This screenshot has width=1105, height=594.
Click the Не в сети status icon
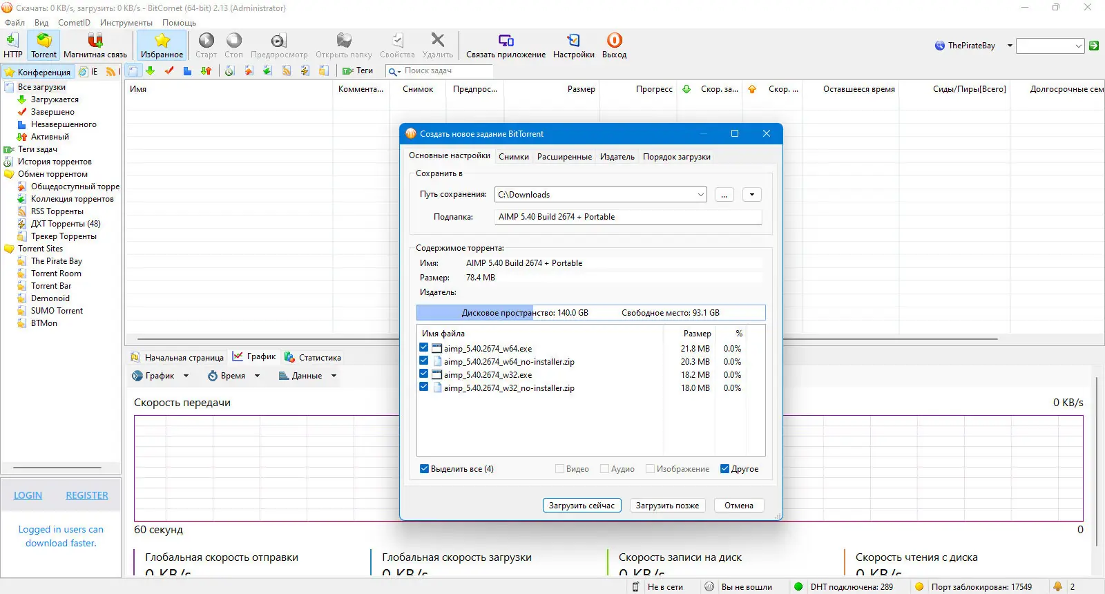click(635, 586)
